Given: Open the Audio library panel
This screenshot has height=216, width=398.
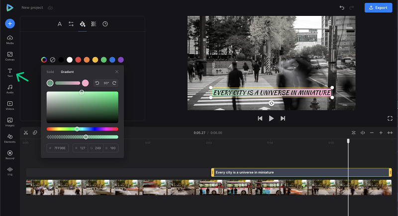Looking at the screenshot, I should (10, 89).
